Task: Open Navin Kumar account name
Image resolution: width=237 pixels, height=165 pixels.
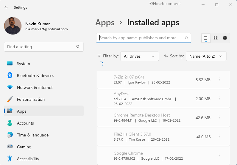Action: pos(38,24)
